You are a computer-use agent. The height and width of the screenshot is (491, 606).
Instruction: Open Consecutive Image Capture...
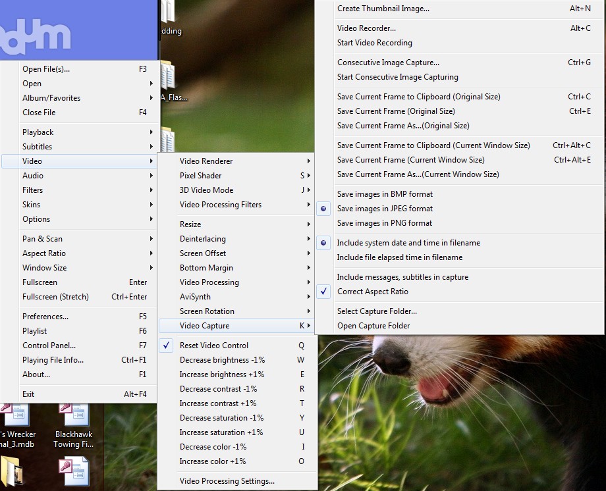[x=460, y=63]
